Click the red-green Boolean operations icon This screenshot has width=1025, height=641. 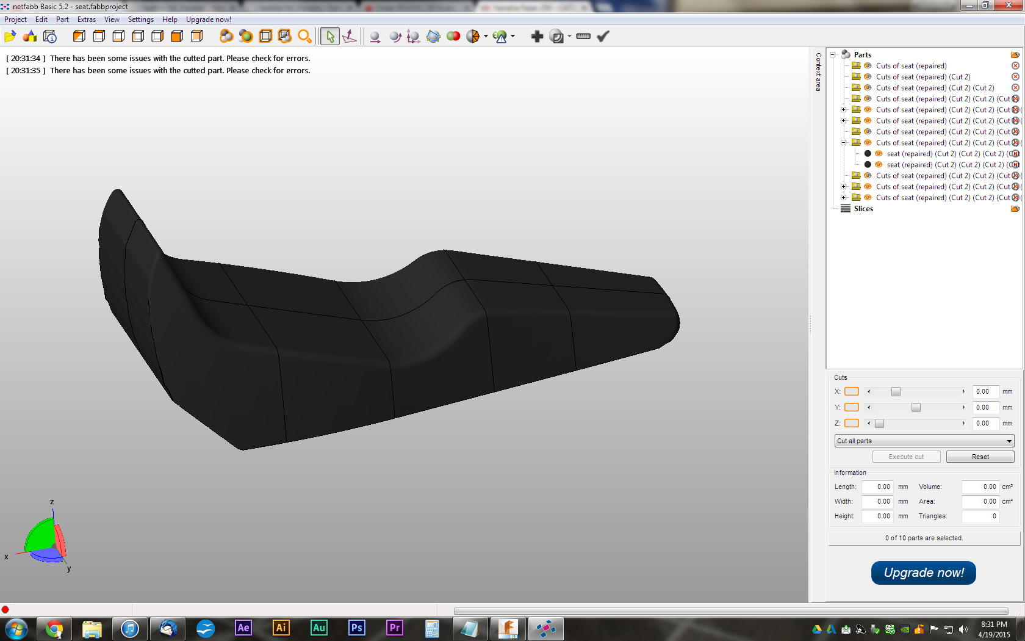(x=453, y=37)
